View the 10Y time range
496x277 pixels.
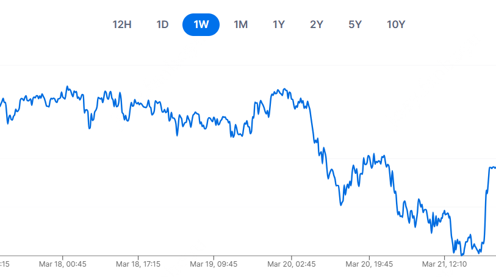(x=396, y=25)
